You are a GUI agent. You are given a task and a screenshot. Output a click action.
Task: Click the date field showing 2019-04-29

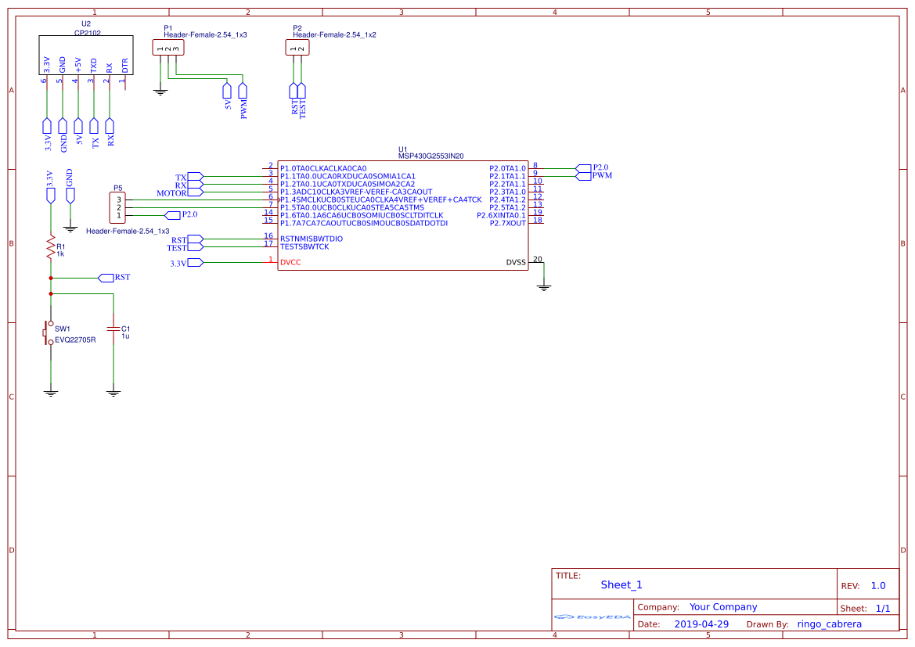(x=702, y=624)
